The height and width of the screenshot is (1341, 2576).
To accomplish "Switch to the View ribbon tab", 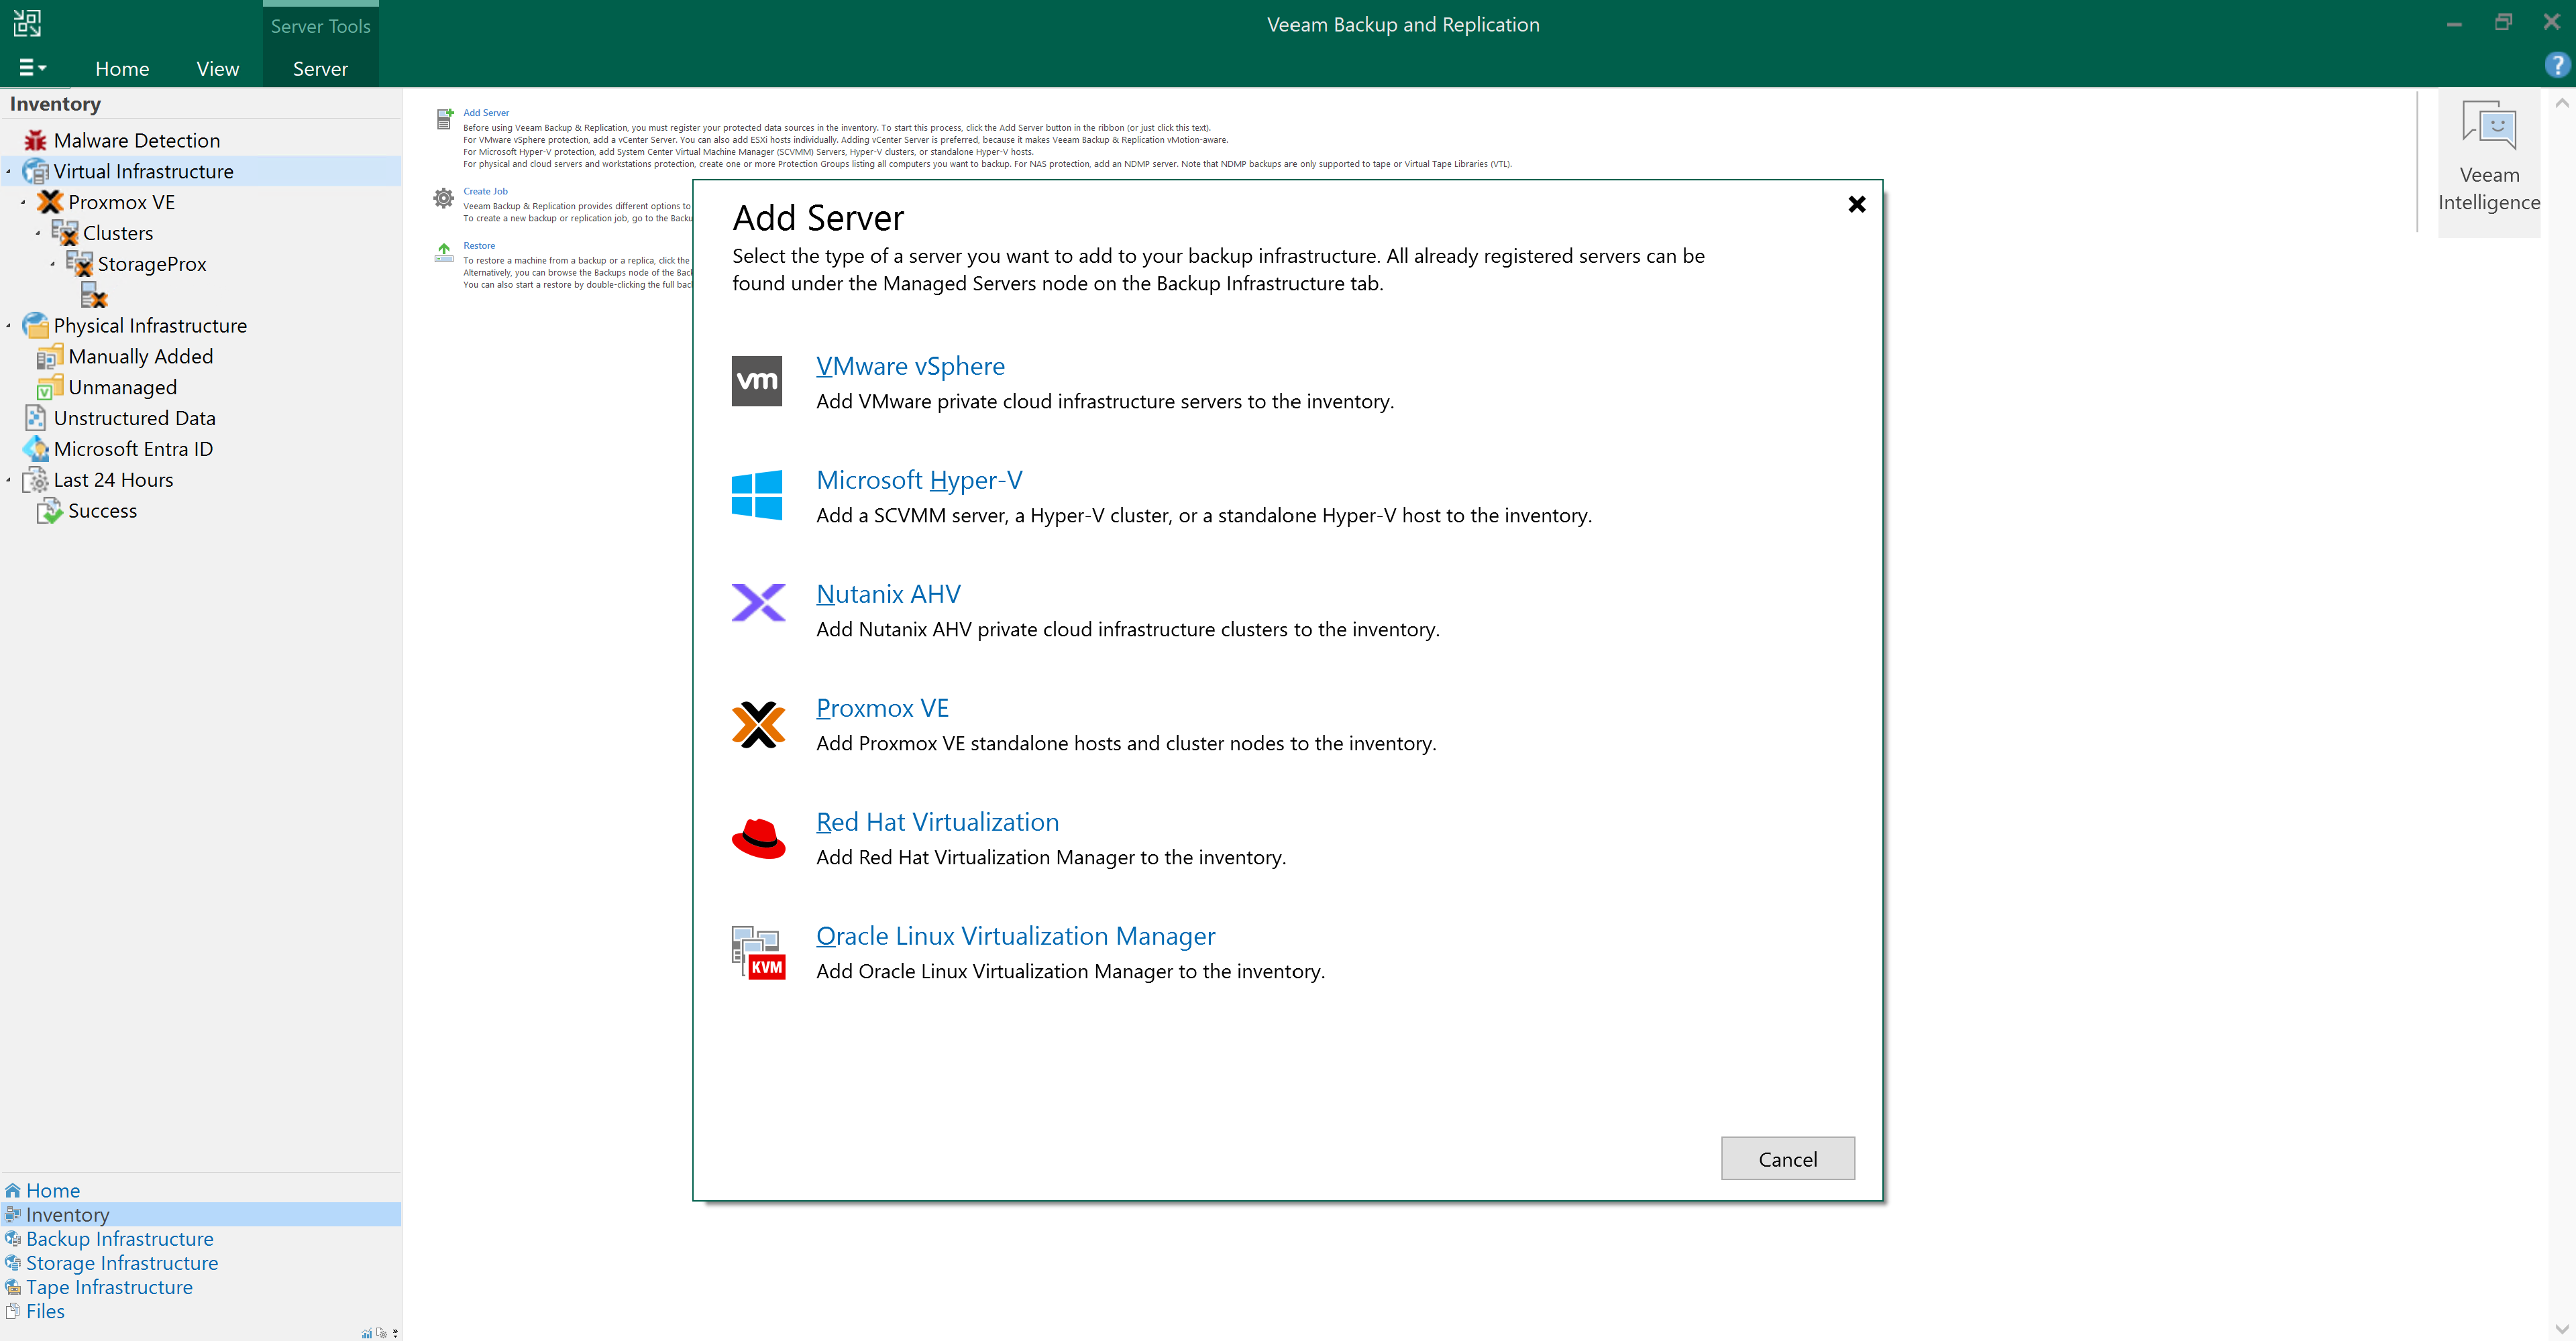I will [217, 68].
